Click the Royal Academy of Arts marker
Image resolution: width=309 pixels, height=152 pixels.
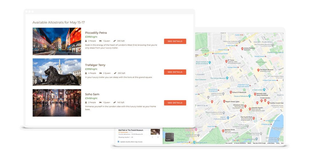223,113
